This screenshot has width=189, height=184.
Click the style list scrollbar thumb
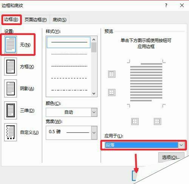tap(94, 47)
